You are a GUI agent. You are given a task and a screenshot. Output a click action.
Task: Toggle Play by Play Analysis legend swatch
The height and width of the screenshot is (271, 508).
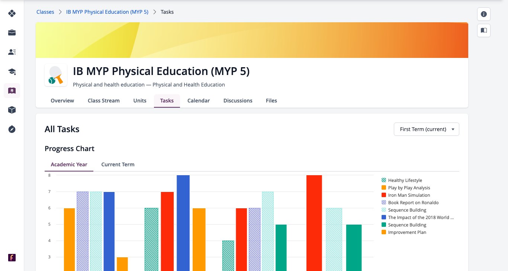point(384,188)
